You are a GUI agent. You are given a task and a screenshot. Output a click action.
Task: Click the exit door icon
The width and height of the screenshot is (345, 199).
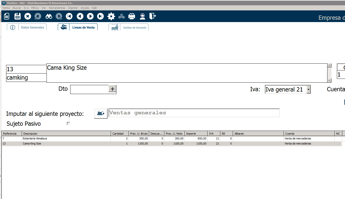pos(153,16)
